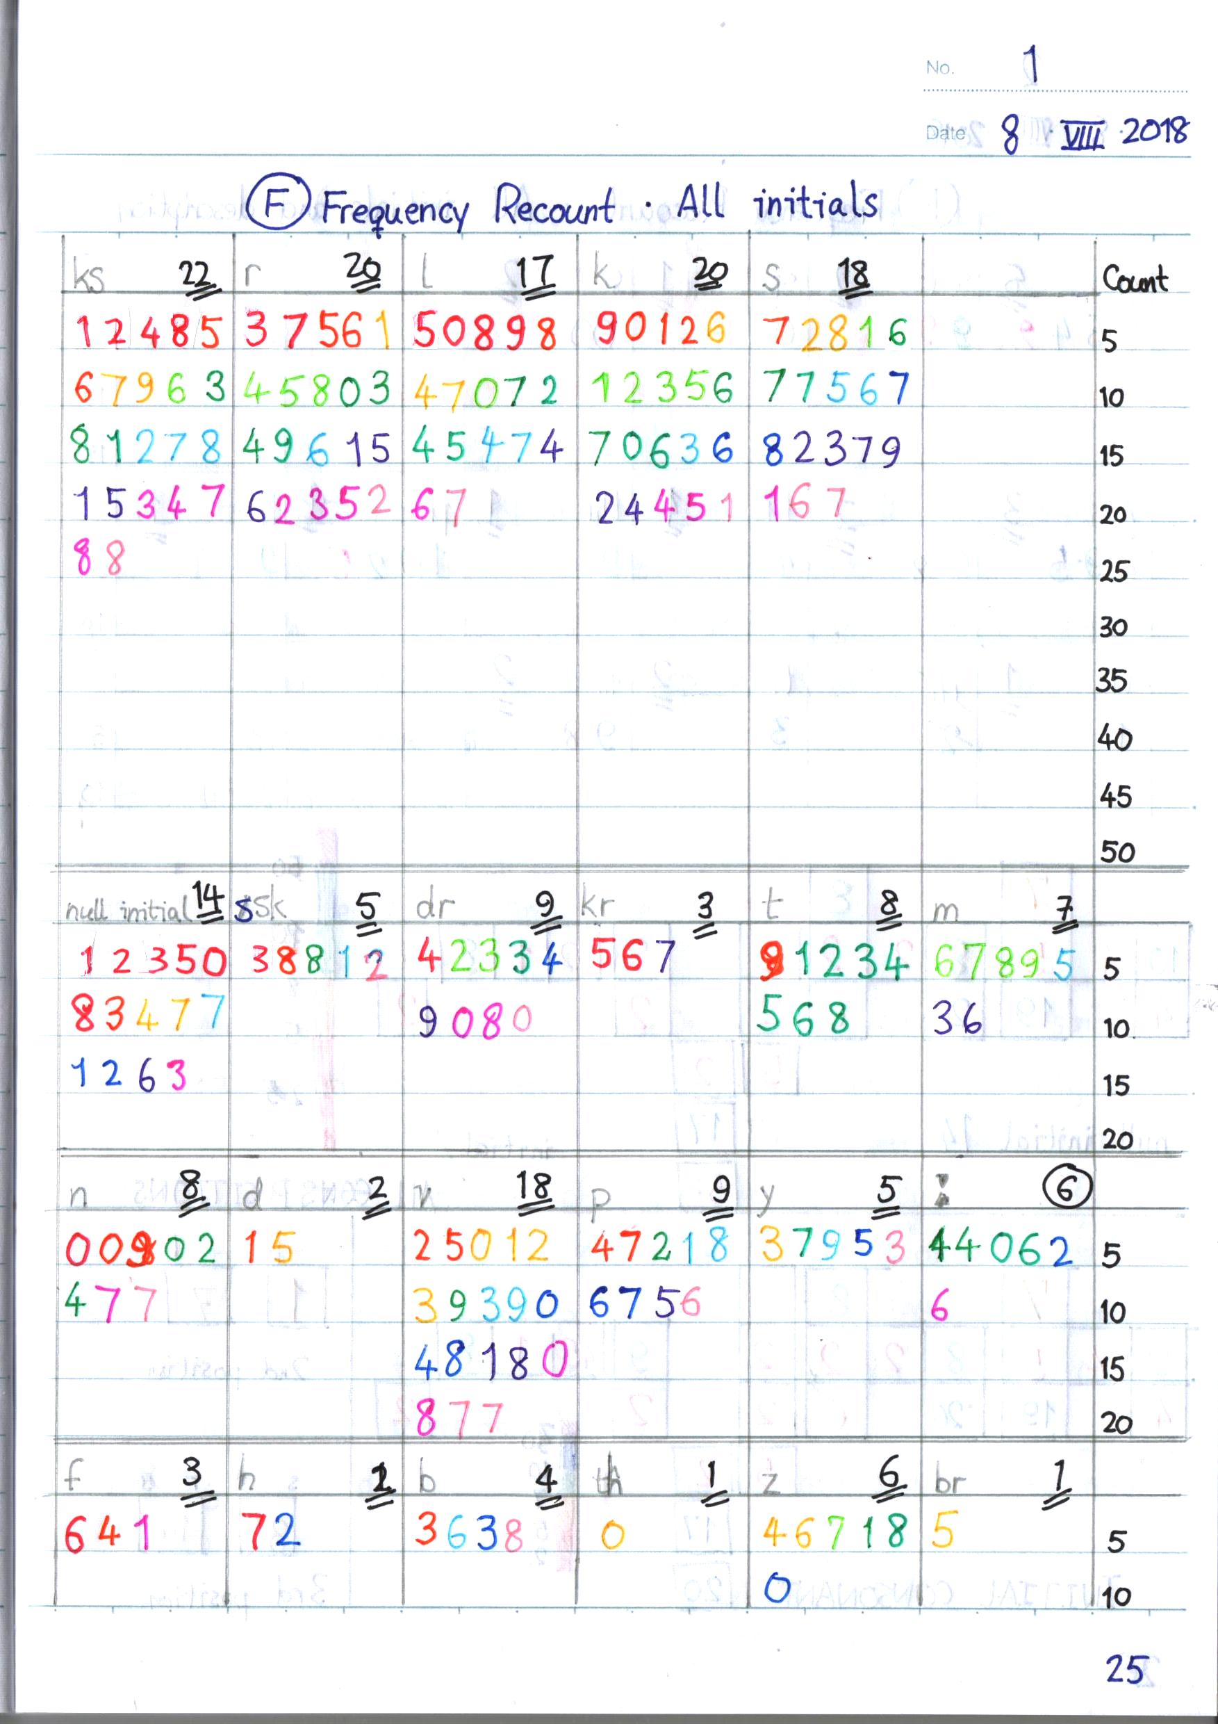The width and height of the screenshot is (1218, 1724).
Task: Click the circled 6 count total
Action: tap(1067, 1189)
